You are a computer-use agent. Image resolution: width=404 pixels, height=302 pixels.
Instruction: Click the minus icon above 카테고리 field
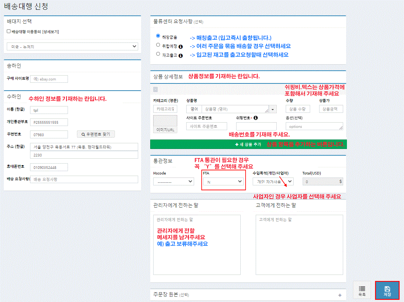(155, 90)
